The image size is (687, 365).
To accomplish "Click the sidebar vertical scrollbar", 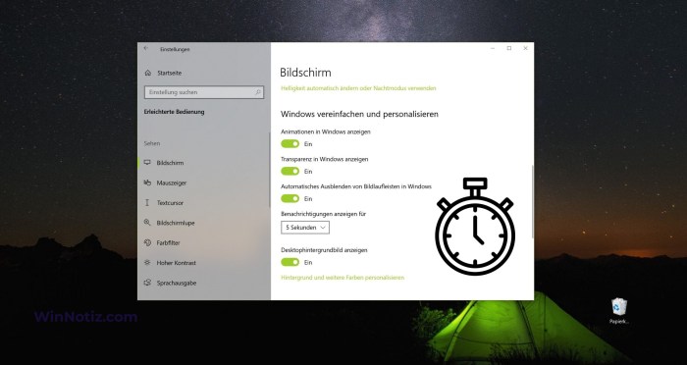I will (270, 169).
